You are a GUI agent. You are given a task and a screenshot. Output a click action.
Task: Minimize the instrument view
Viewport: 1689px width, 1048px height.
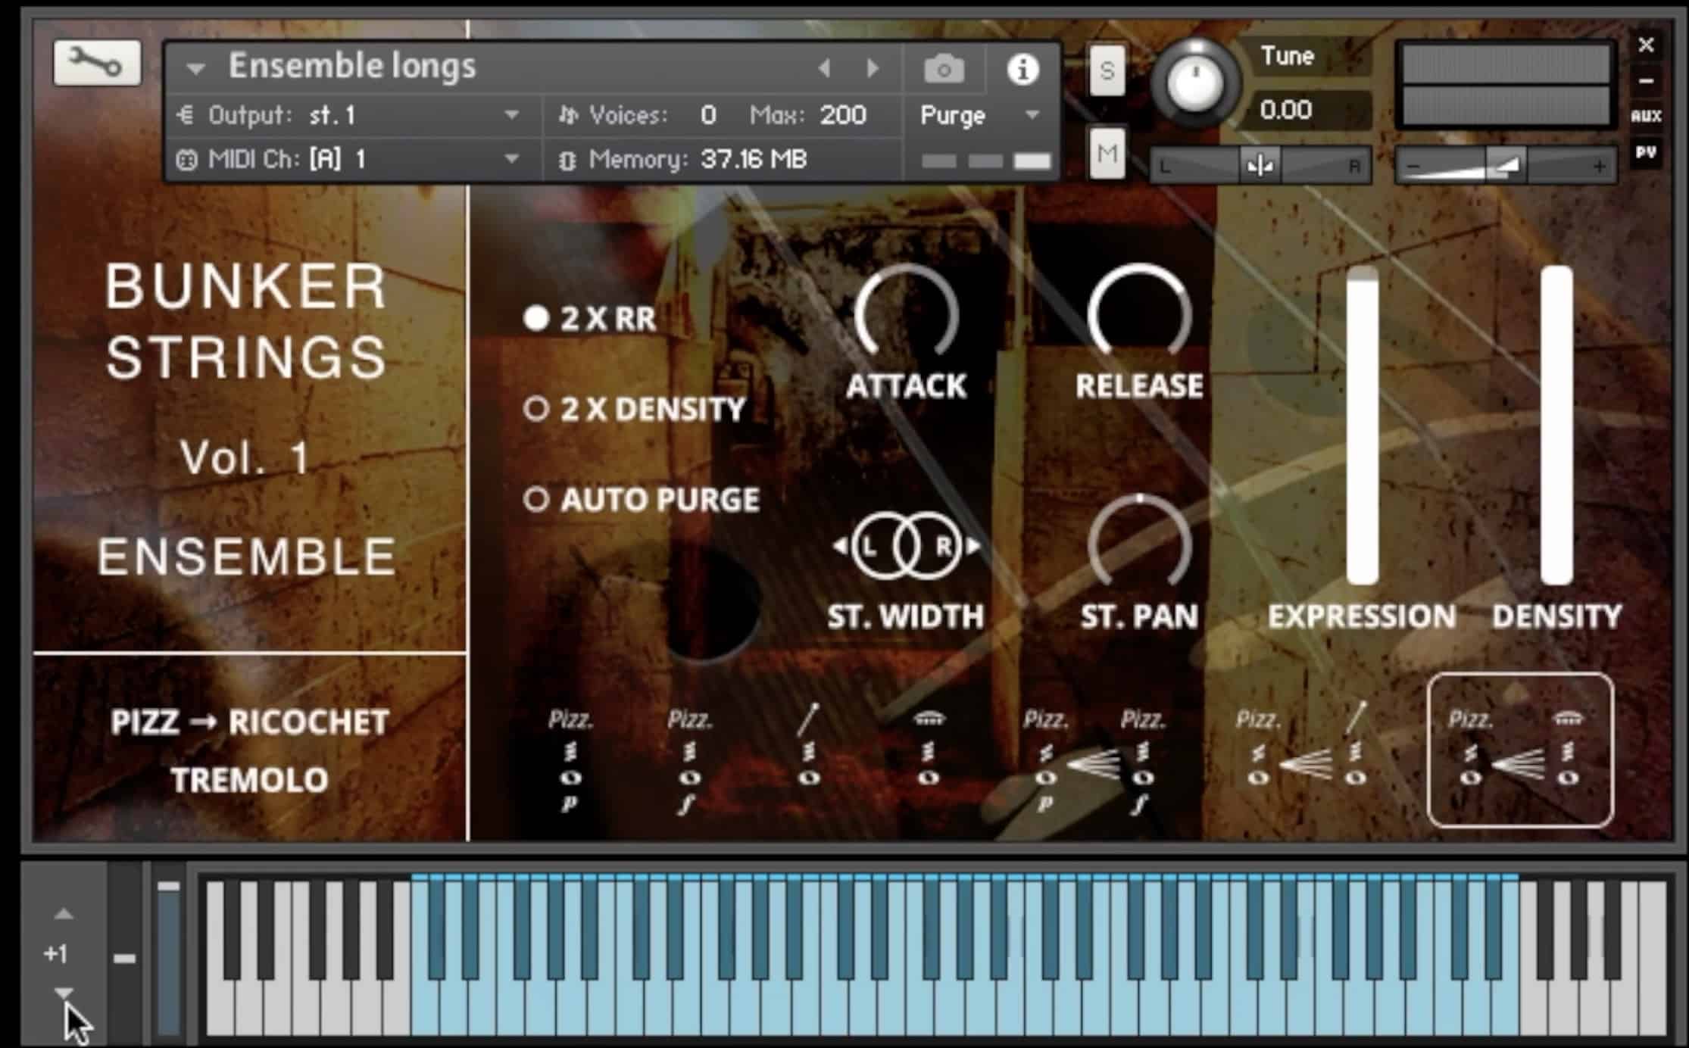pos(1646,81)
